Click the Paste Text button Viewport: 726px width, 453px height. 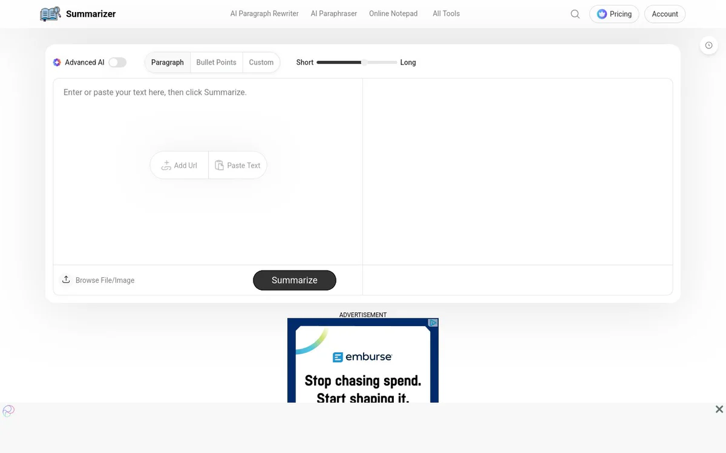(x=238, y=165)
